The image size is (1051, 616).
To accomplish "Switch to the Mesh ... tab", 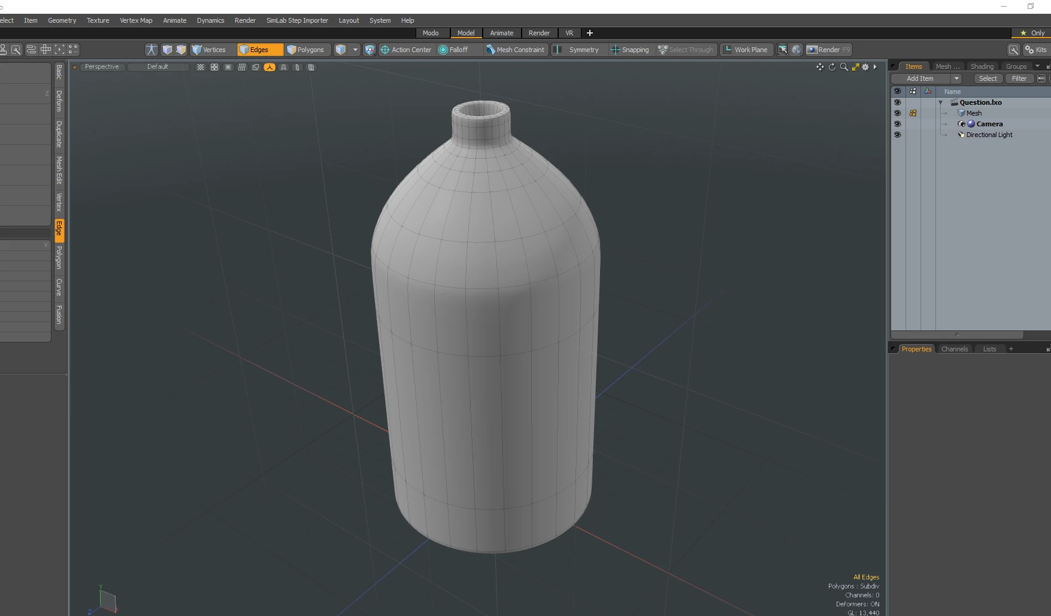I will pyautogui.click(x=947, y=66).
